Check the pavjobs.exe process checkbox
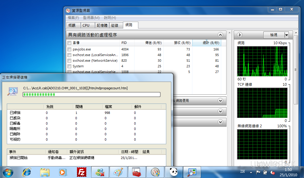 point(69,49)
